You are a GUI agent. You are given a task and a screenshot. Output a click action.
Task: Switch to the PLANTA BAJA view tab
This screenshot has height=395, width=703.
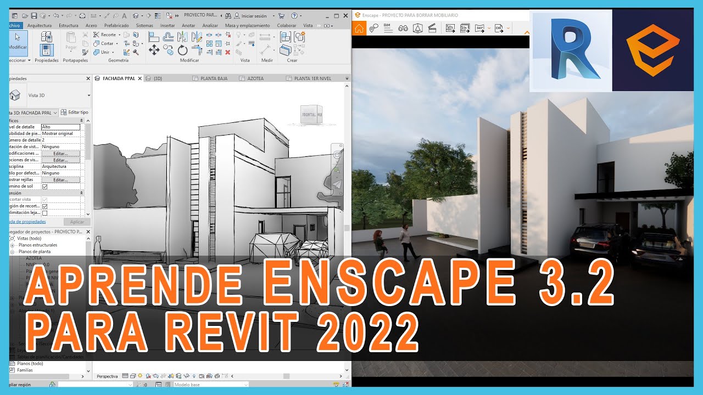click(210, 78)
